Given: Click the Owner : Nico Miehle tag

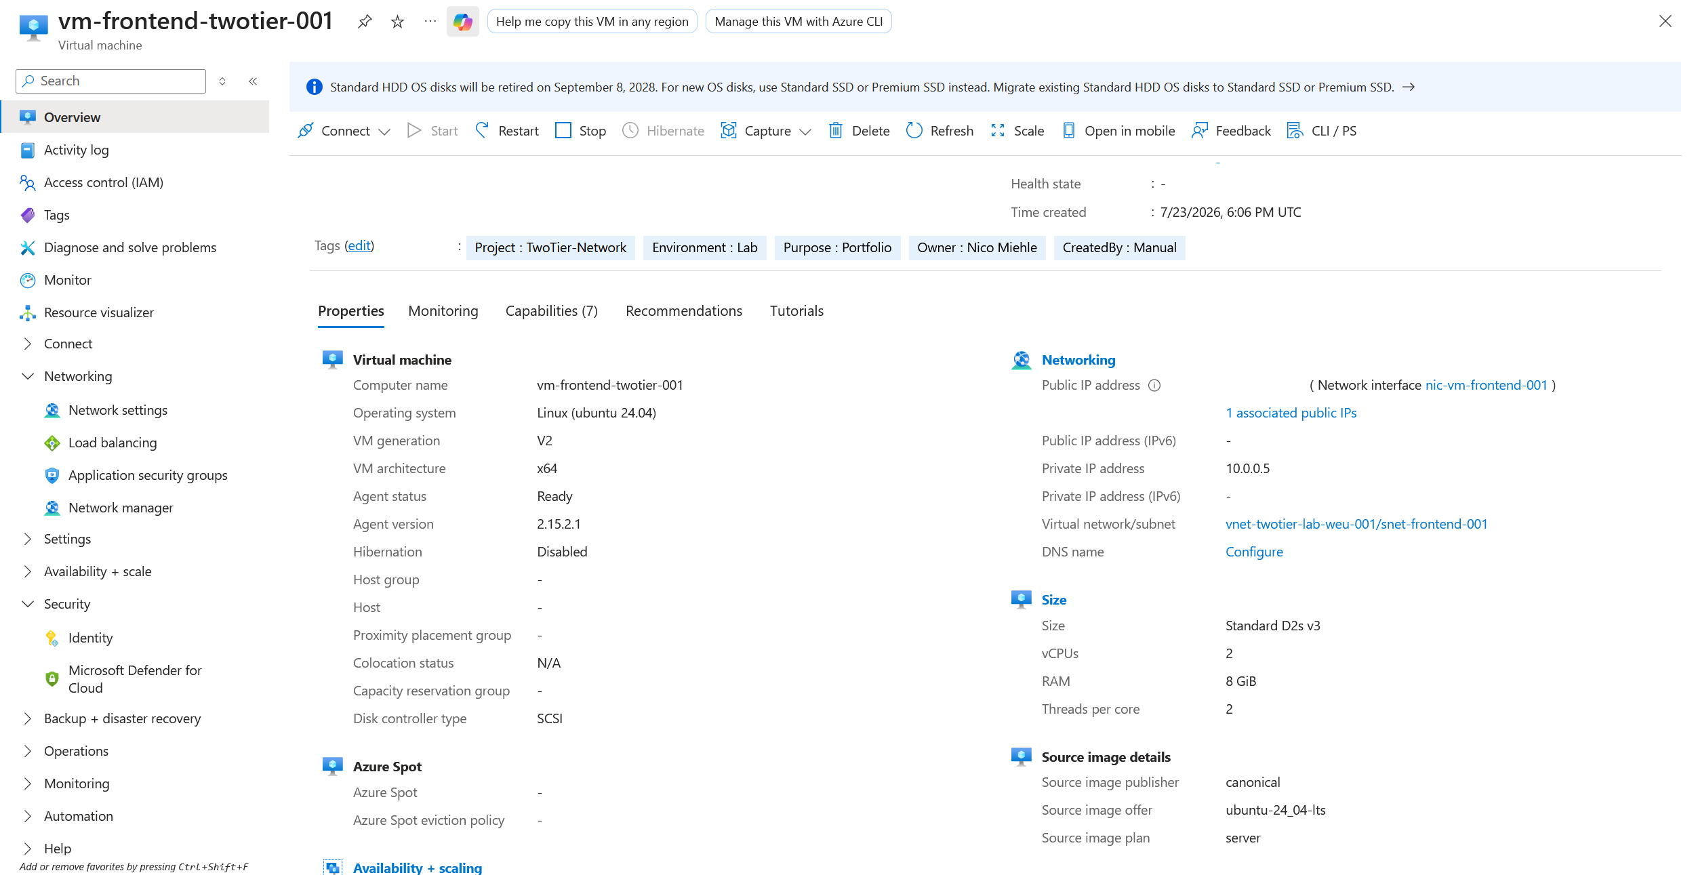Looking at the screenshot, I should point(977,248).
